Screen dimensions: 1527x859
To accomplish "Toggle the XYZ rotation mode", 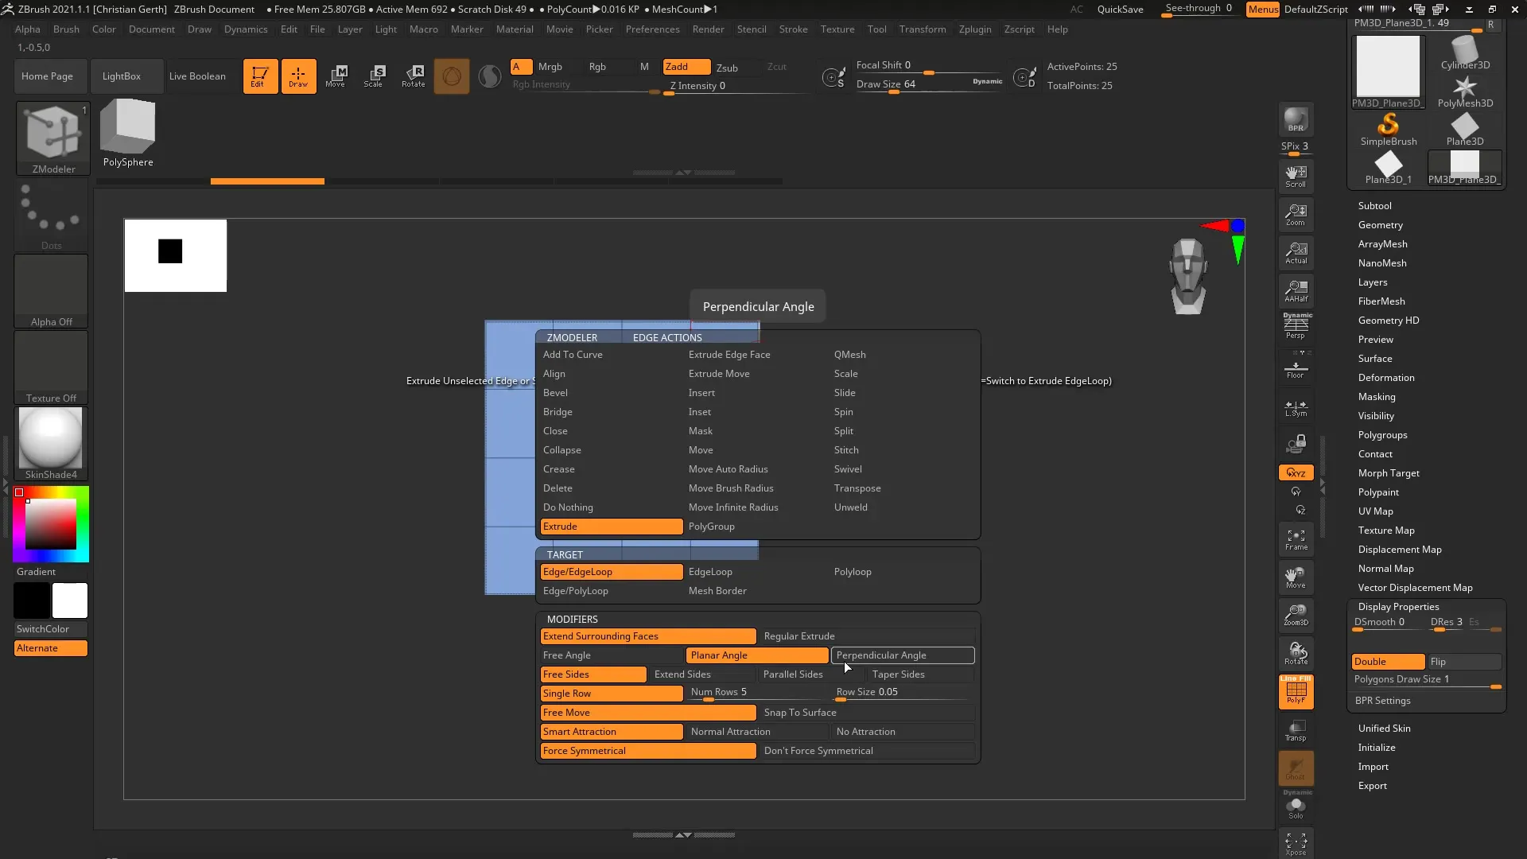I will pos(1296,472).
